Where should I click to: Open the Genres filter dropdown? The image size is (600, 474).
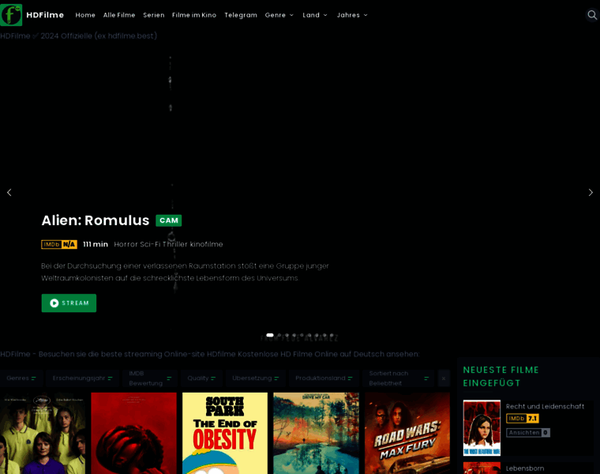[21, 378]
